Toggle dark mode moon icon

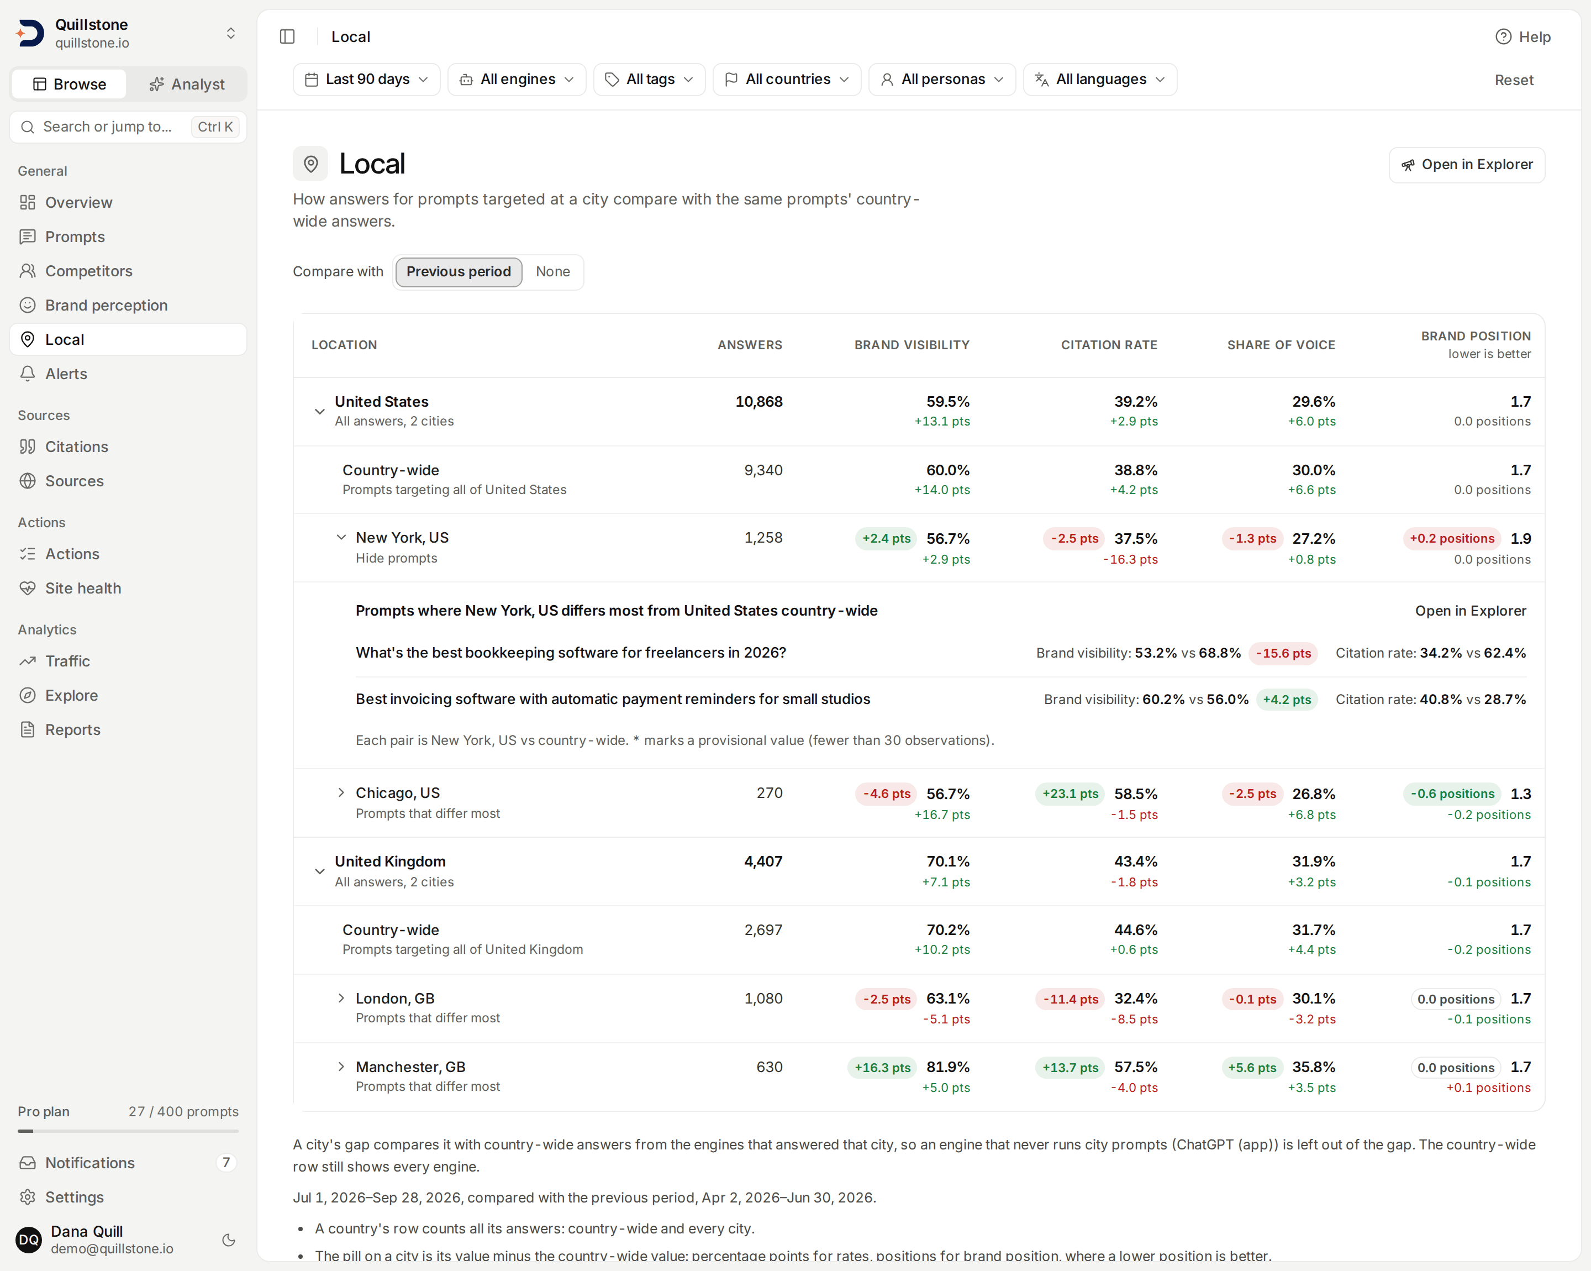click(x=229, y=1240)
